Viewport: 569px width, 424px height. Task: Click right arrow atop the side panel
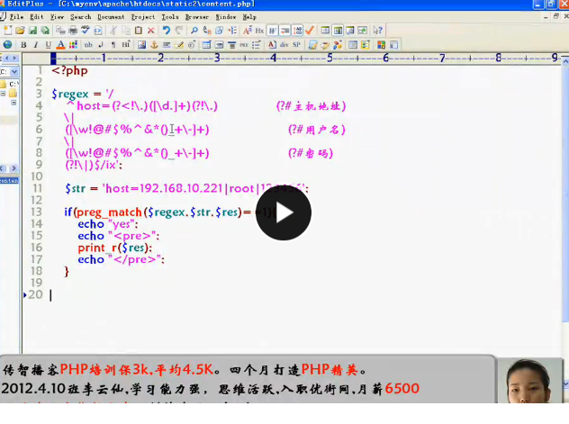14,58
